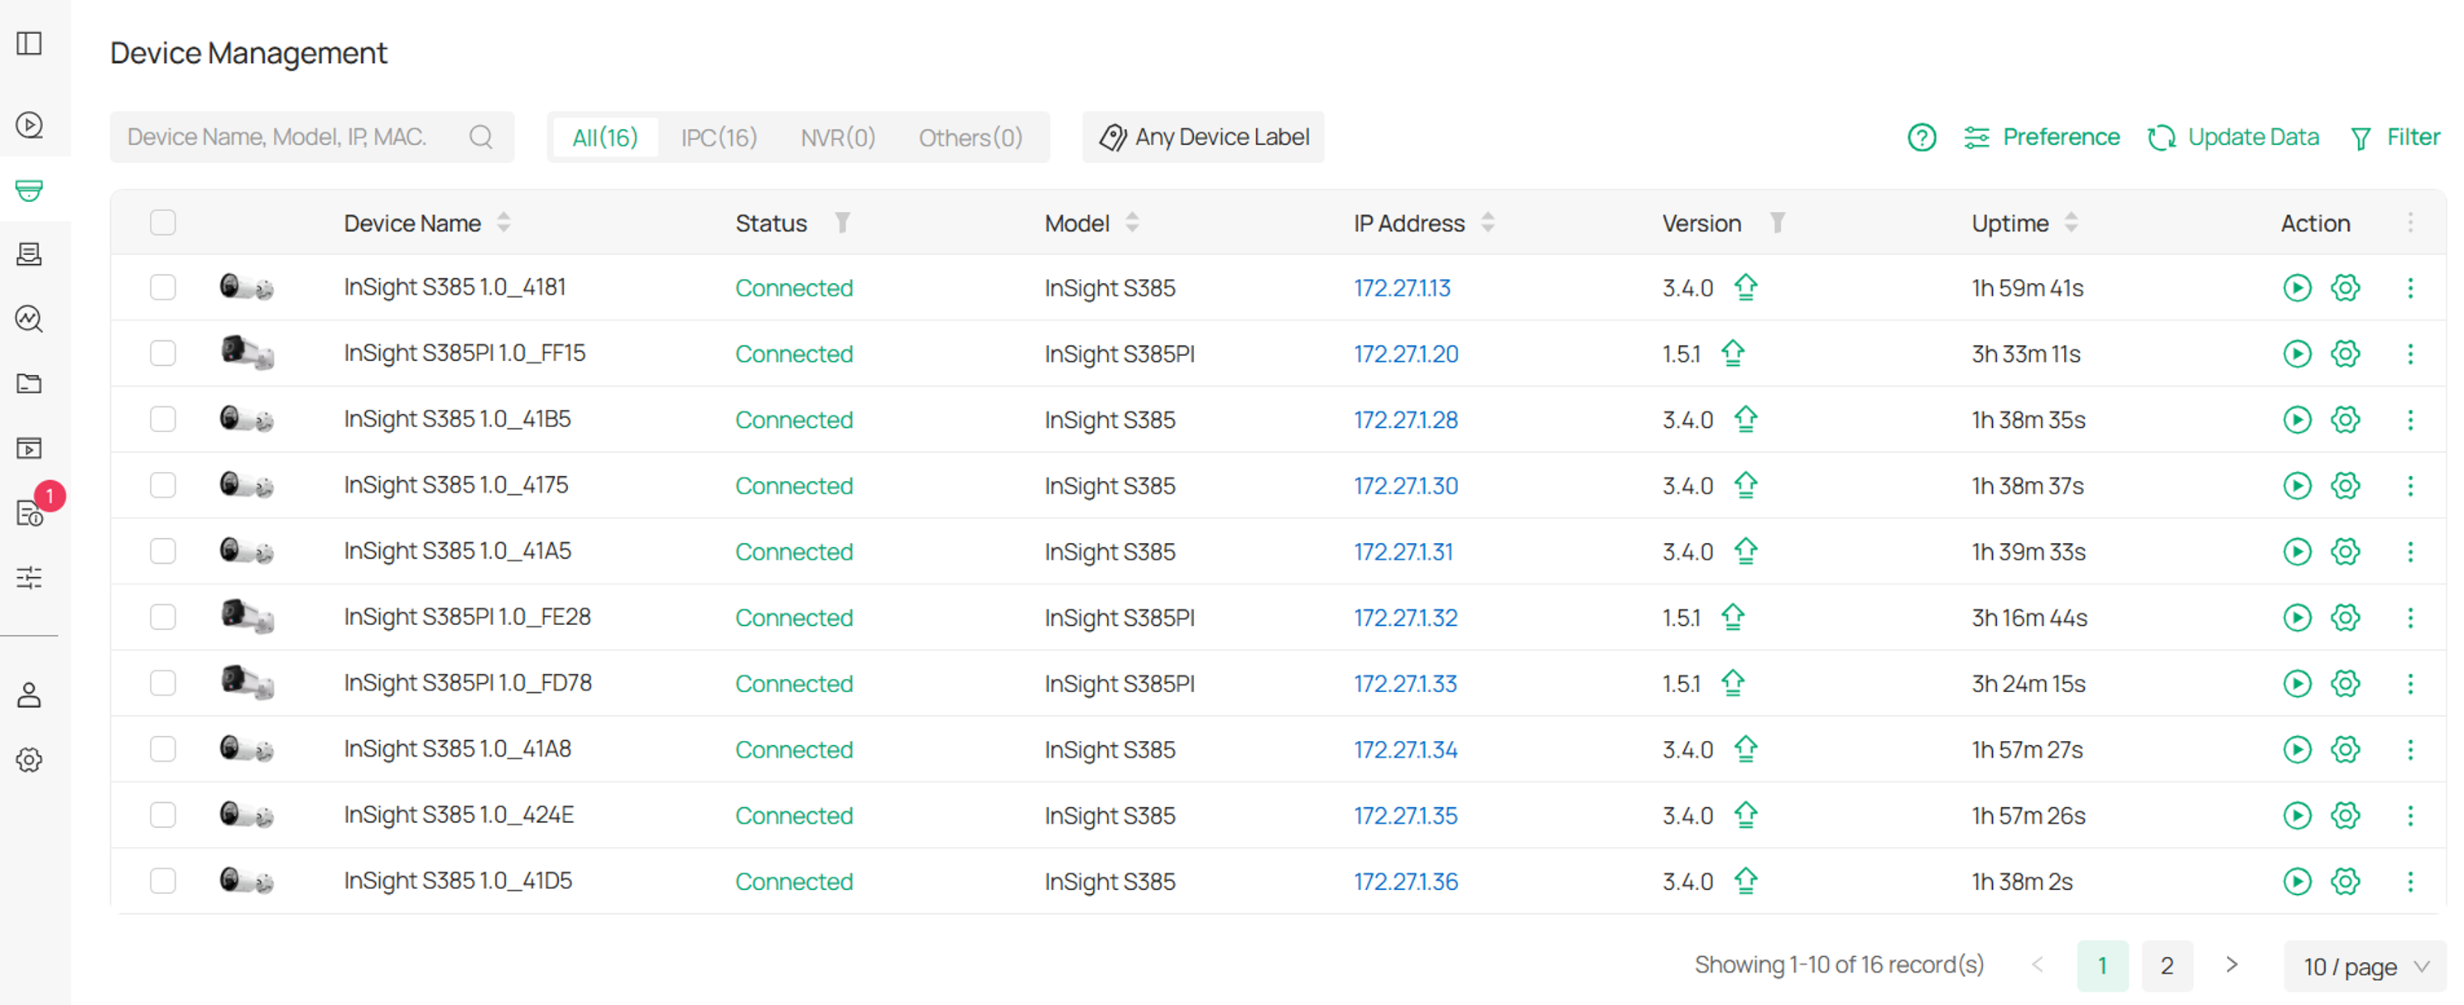Switch to the Others(0) tab
This screenshot has width=2464, height=1005.
[970, 137]
